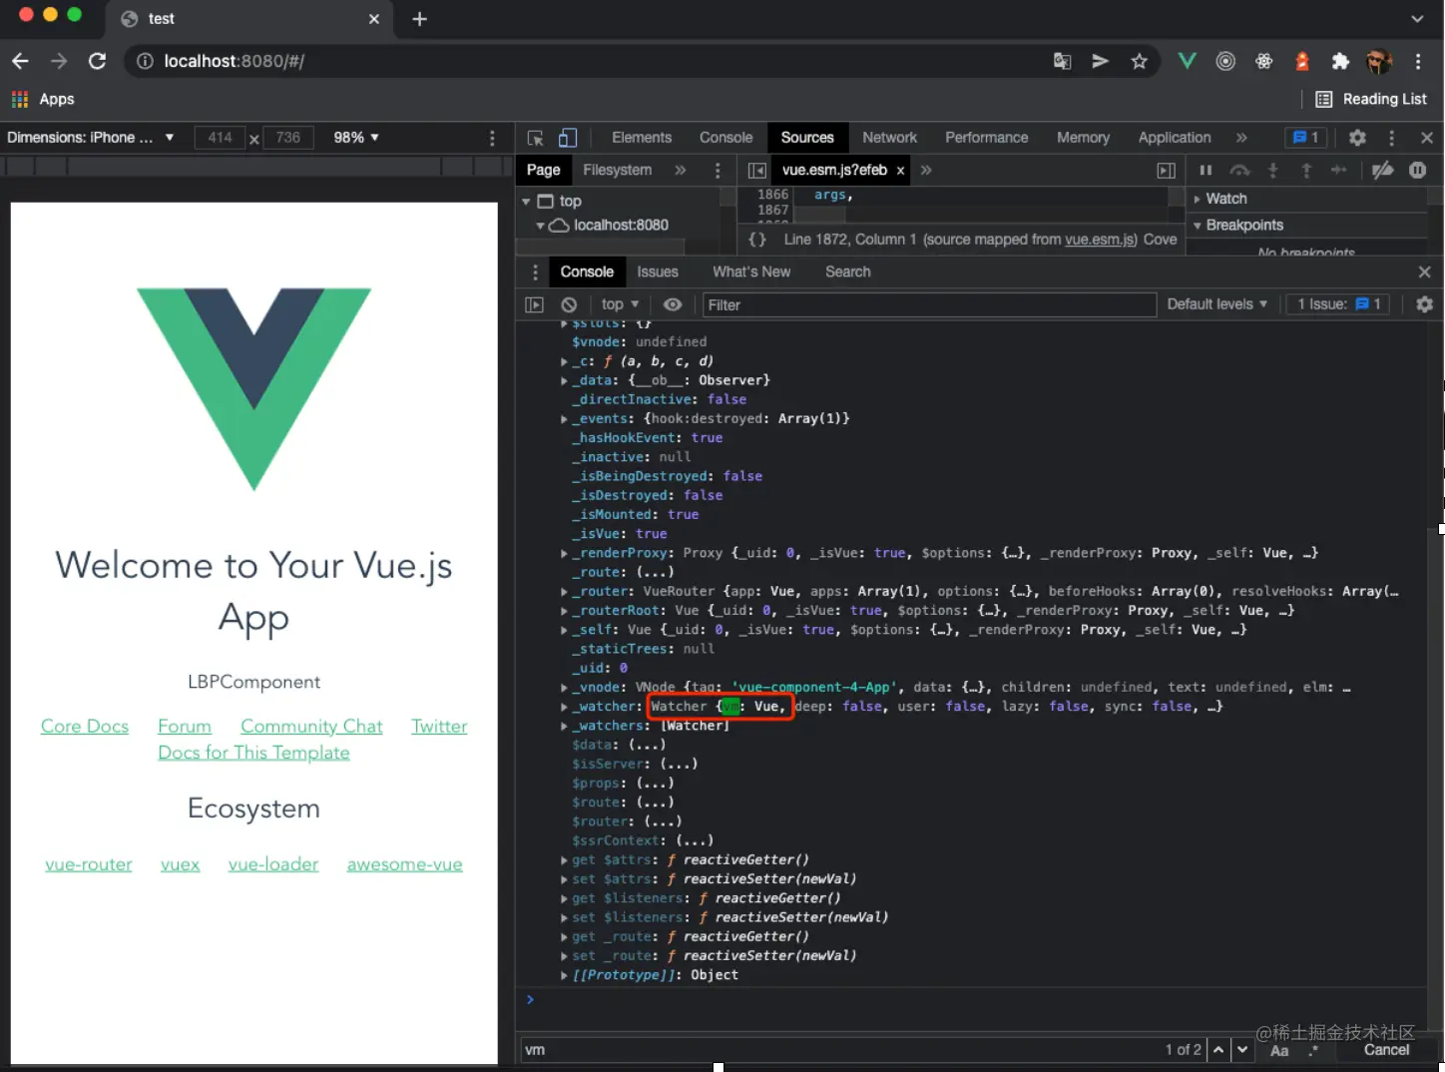Open device toolbar more options
Viewport: 1445px width, 1072px height.
point(492,138)
